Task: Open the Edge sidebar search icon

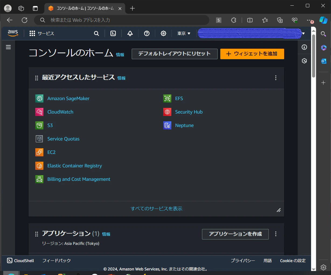Action: click(323, 34)
